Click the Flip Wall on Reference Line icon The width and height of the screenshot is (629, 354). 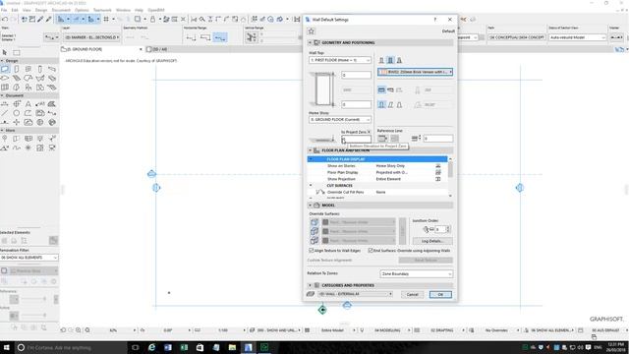point(395,139)
